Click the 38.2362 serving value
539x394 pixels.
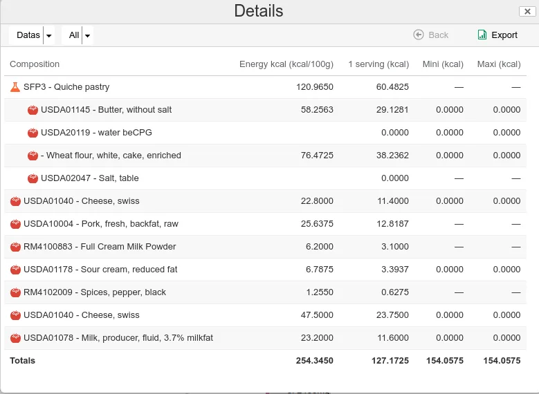pos(392,156)
